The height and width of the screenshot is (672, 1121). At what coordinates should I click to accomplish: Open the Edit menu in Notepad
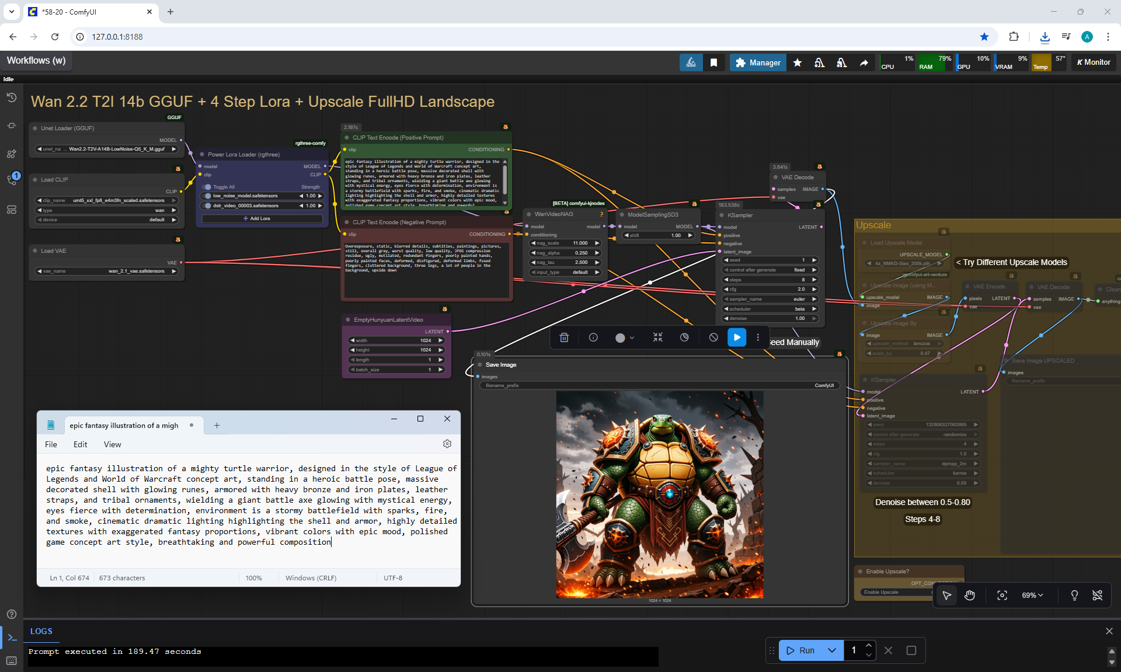coord(80,444)
